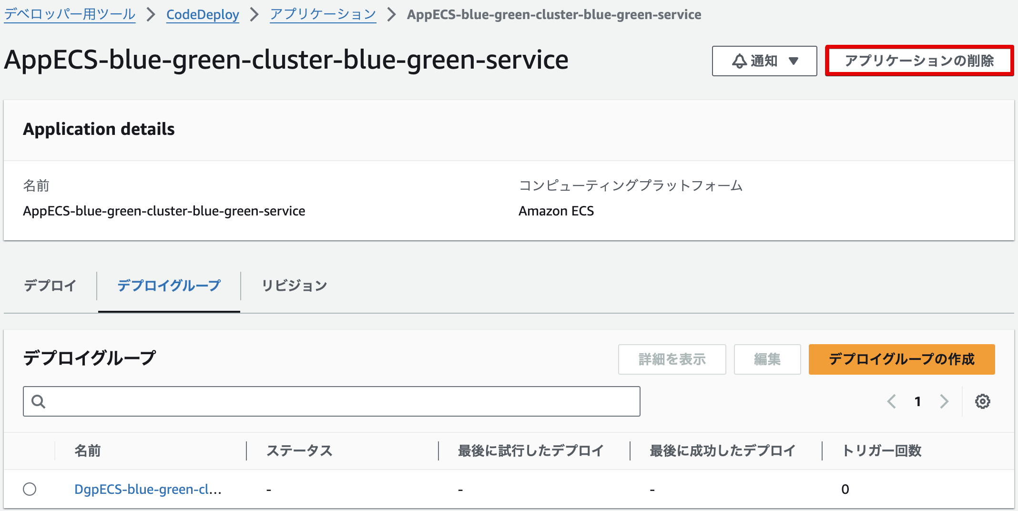Open the アプリケーション breadcrumb link
The image size is (1018, 511).
tap(323, 14)
